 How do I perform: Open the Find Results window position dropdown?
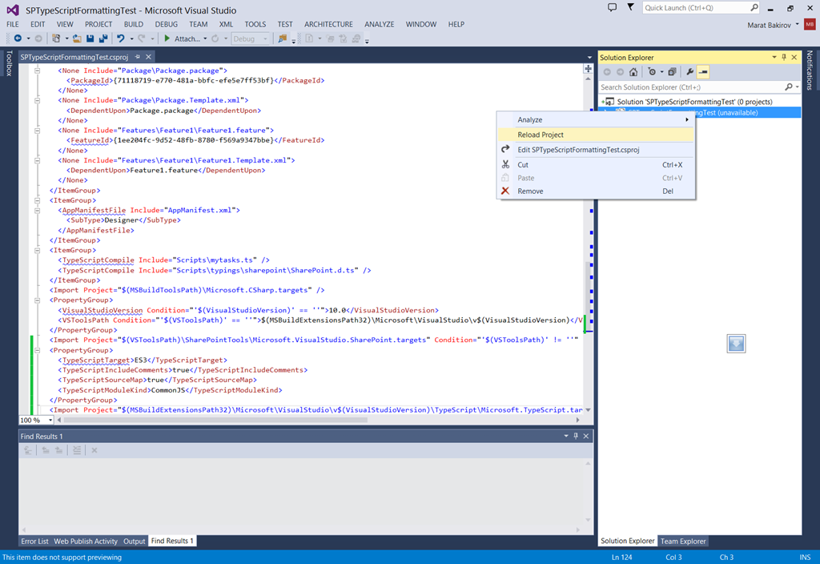pyautogui.click(x=566, y=436)
